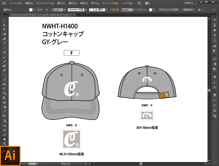Screen dimensions: 219x166
Task: Open the Layers panel icon
Action: point(215,95)
